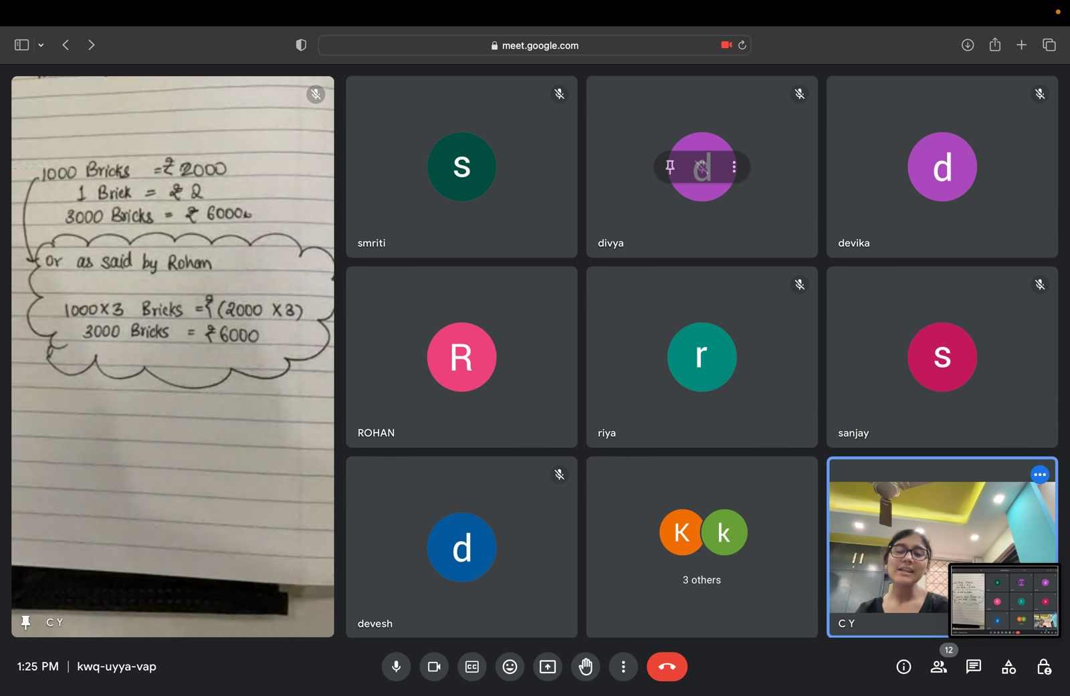Open the emoji reactions picker
The image size is (1070, 696).
[510, 667]
